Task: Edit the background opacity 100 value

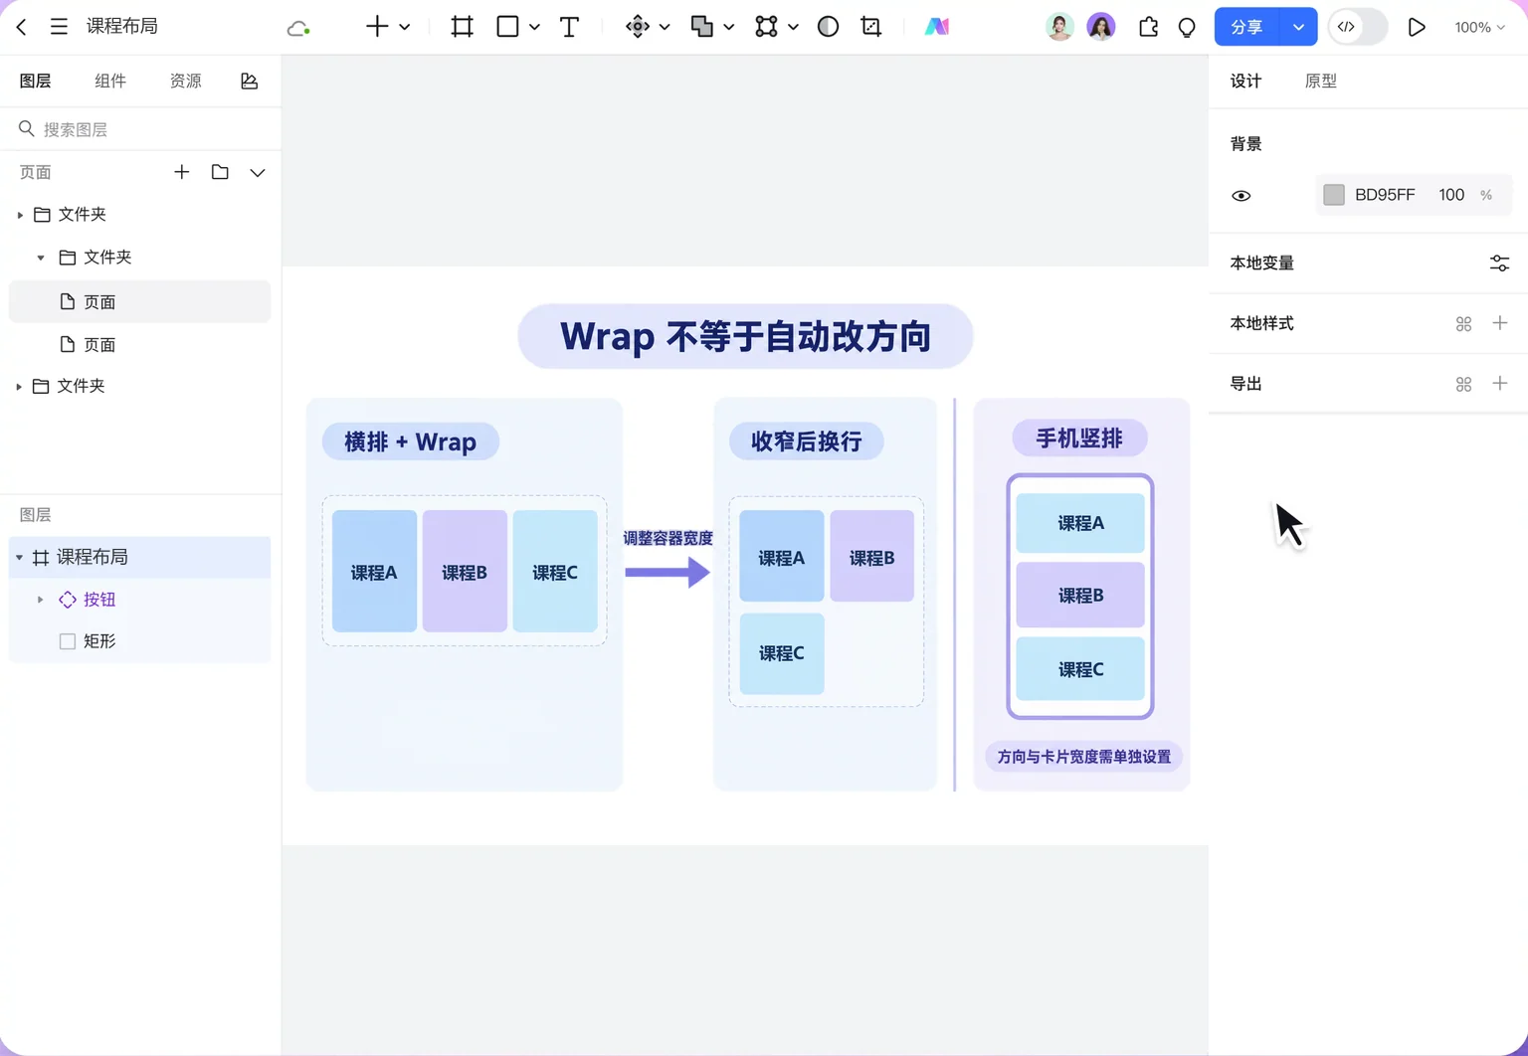Action: coord(1451,195)
